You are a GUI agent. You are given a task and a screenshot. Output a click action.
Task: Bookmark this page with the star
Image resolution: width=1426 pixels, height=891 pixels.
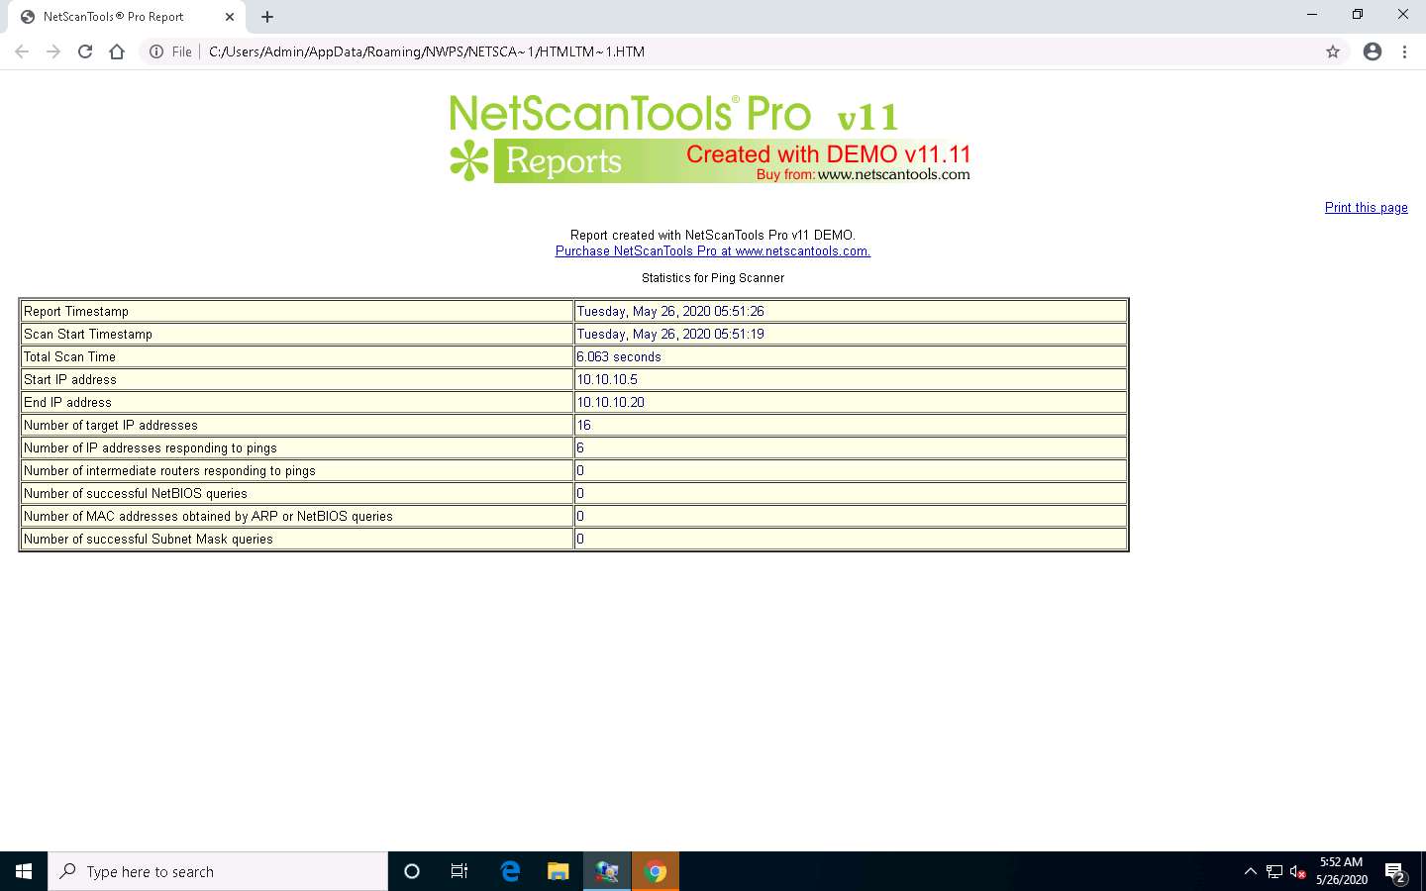pos(1333,51)
